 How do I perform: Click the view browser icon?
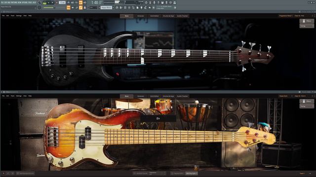point(133,8)
